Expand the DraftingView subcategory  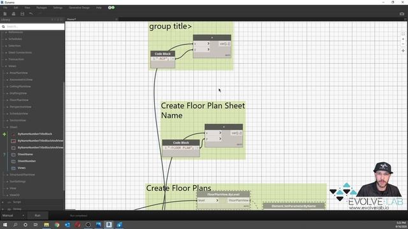18,94
